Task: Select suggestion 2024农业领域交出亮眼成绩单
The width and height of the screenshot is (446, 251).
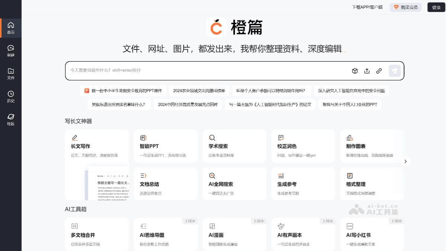Action: tap(199, 91)
